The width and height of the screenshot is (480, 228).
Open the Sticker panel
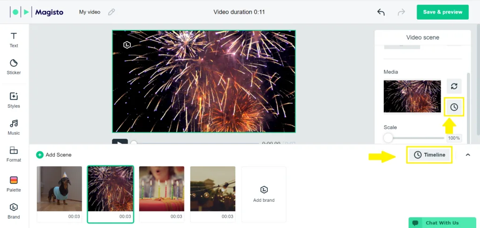tap(14, 67)
